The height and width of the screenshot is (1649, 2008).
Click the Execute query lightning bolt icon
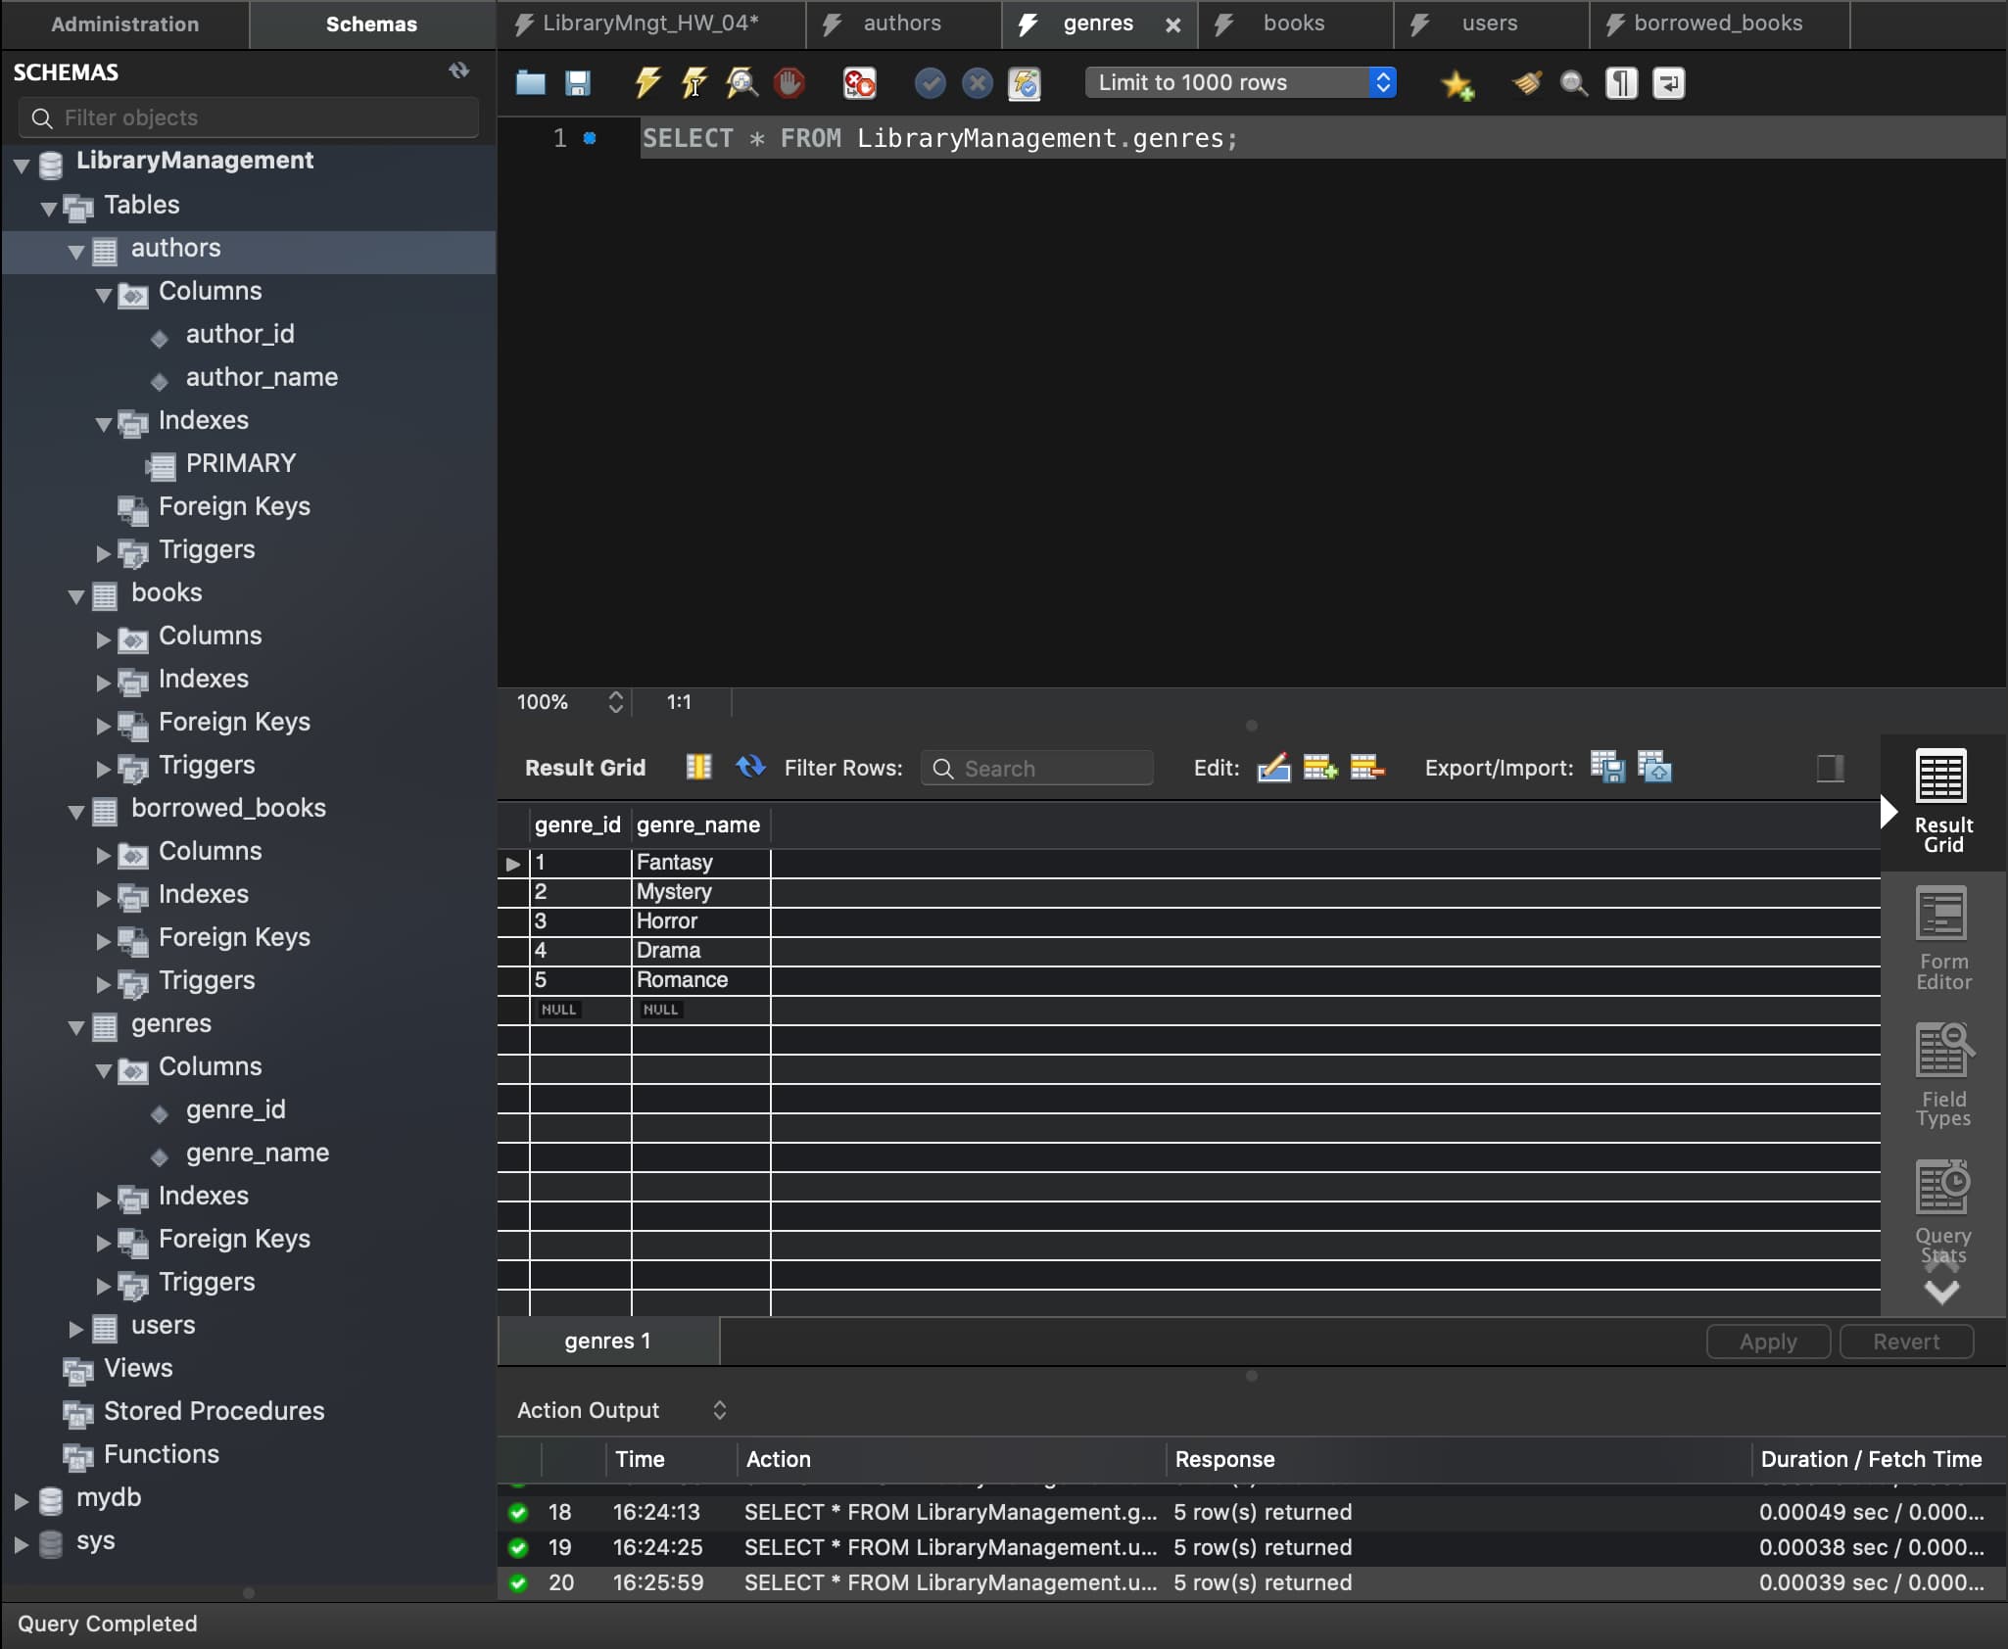tap(646, 83)
